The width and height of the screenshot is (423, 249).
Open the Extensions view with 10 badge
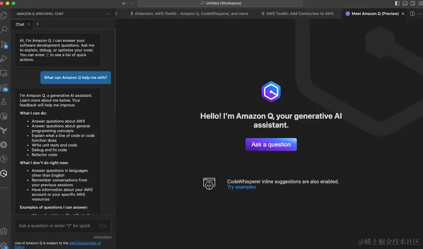pyautogui.click(x=4, y=87)
